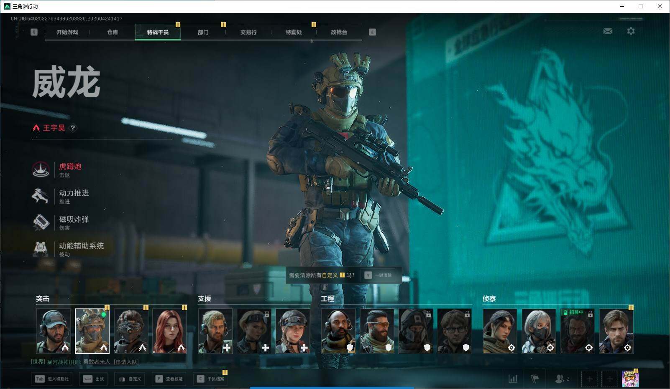Open the 自定义 customize button
670x389 pixels.
coord(130,379)
